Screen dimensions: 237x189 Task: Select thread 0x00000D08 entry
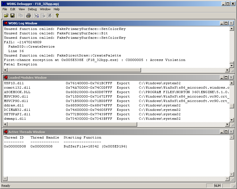[15, 146]
